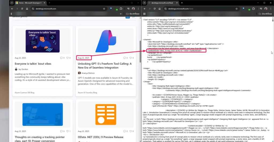Click the blue Windows-themed thumbnail of the tracking pointer post

pos(43,115)
